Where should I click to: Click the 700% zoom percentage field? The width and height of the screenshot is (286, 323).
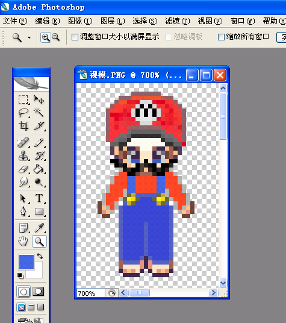[x=91, y=293]
